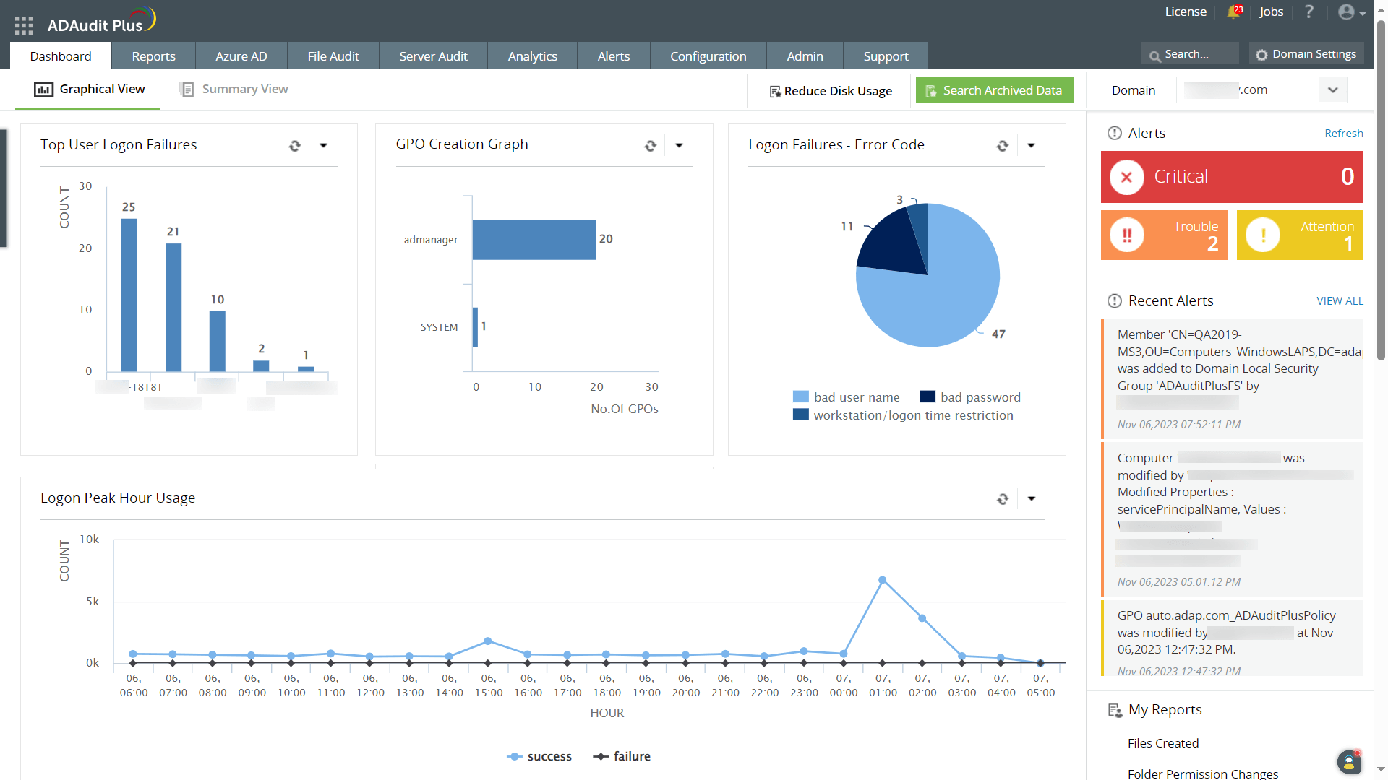The height and width of the screenshot is (780, 1388).
Task: Toggle the 'failure' series in the legend
Action: pyautogui.click(x=631, y=756)
